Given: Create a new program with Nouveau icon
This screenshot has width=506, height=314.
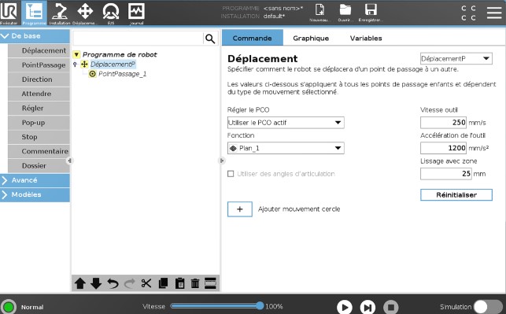Looking at the screenshot, I should [319, 13].
